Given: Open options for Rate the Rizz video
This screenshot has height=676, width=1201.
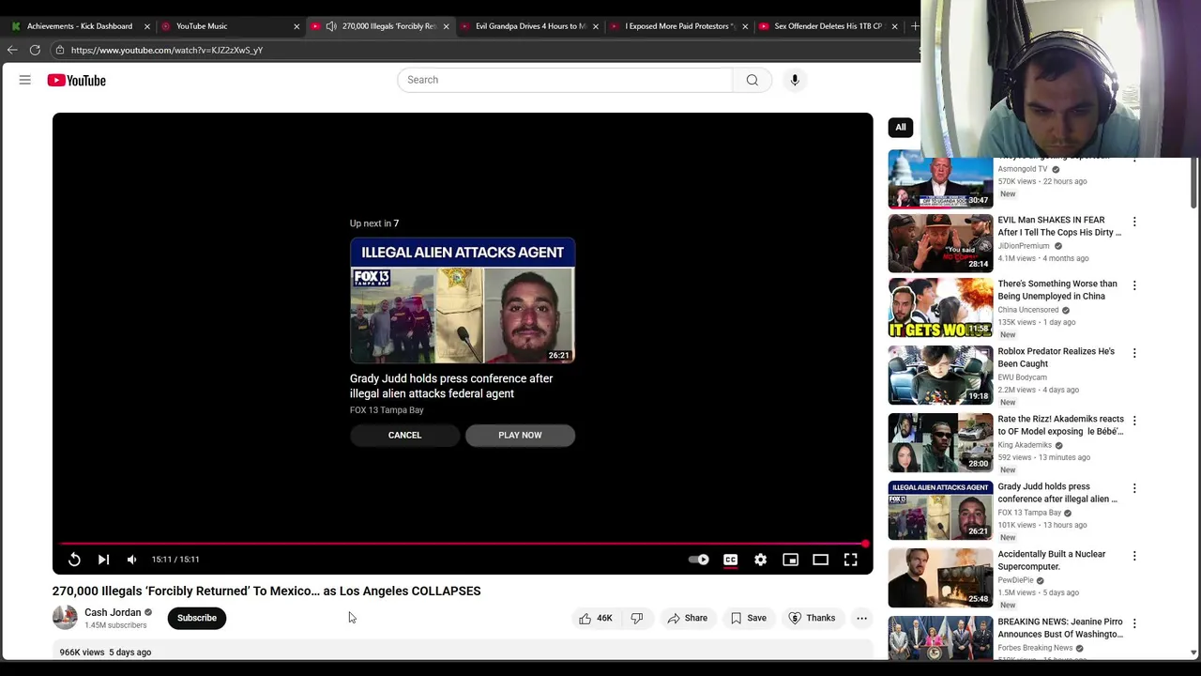Looking at the screenshot, I should (x=1134, y=421).
